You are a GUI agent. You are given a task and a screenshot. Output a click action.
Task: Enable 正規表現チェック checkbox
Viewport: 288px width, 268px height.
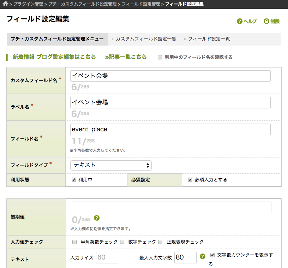[160, 242]
